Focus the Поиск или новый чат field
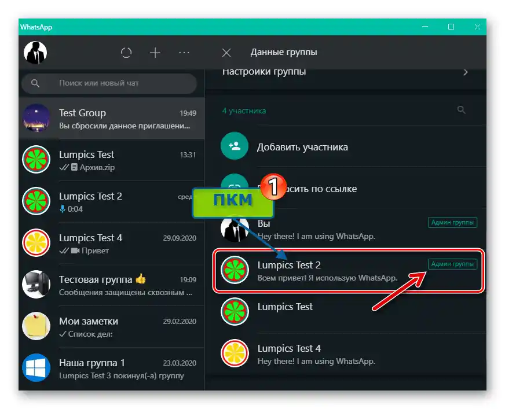 point(109,83)
